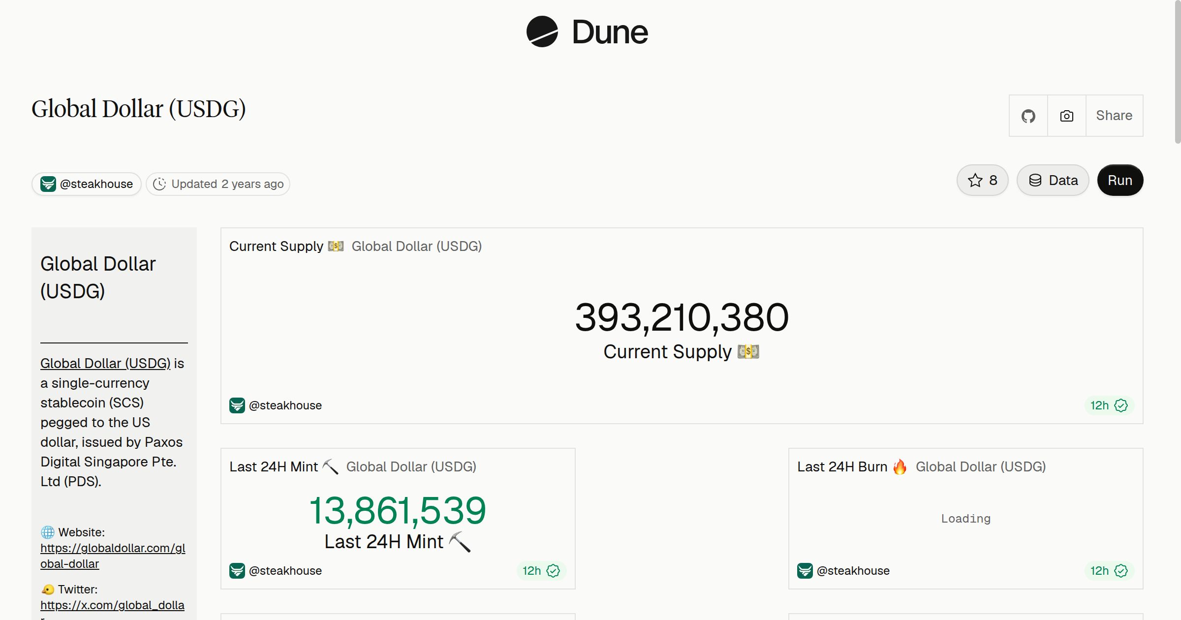The image size is (1181, 620).
Task: Click the globe icon next to Website
Action: [x=48, y=532]
